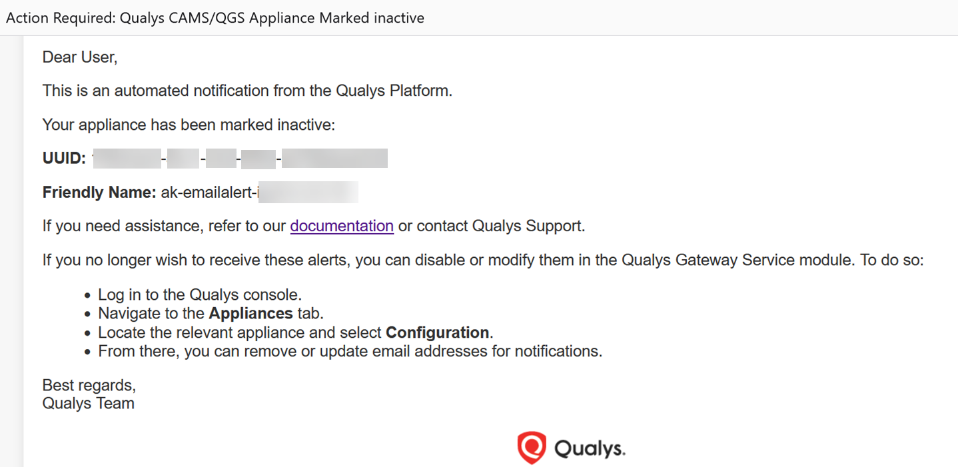958x467 pixels.
Task: Click the bold UUID label
Action: [x=64, y=159]
